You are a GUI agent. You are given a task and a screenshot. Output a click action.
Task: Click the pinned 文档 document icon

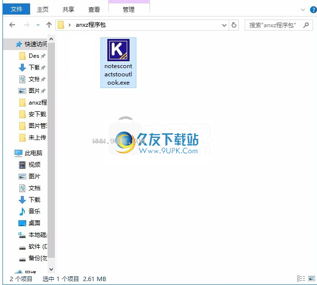pos(22,79)
